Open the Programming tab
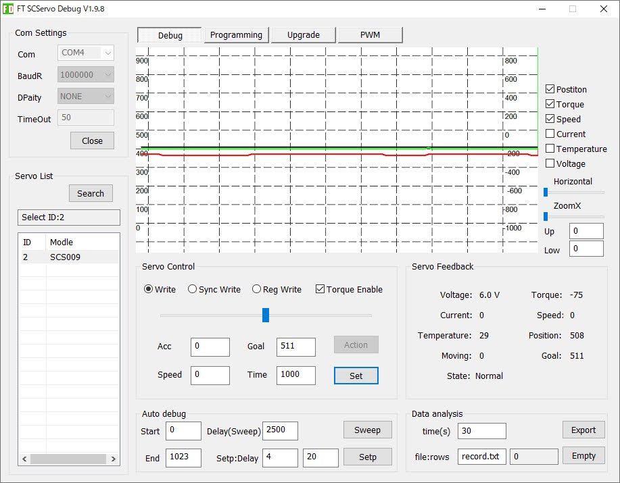Viewport: 620px width, 483px height. [x=236, y=34]
